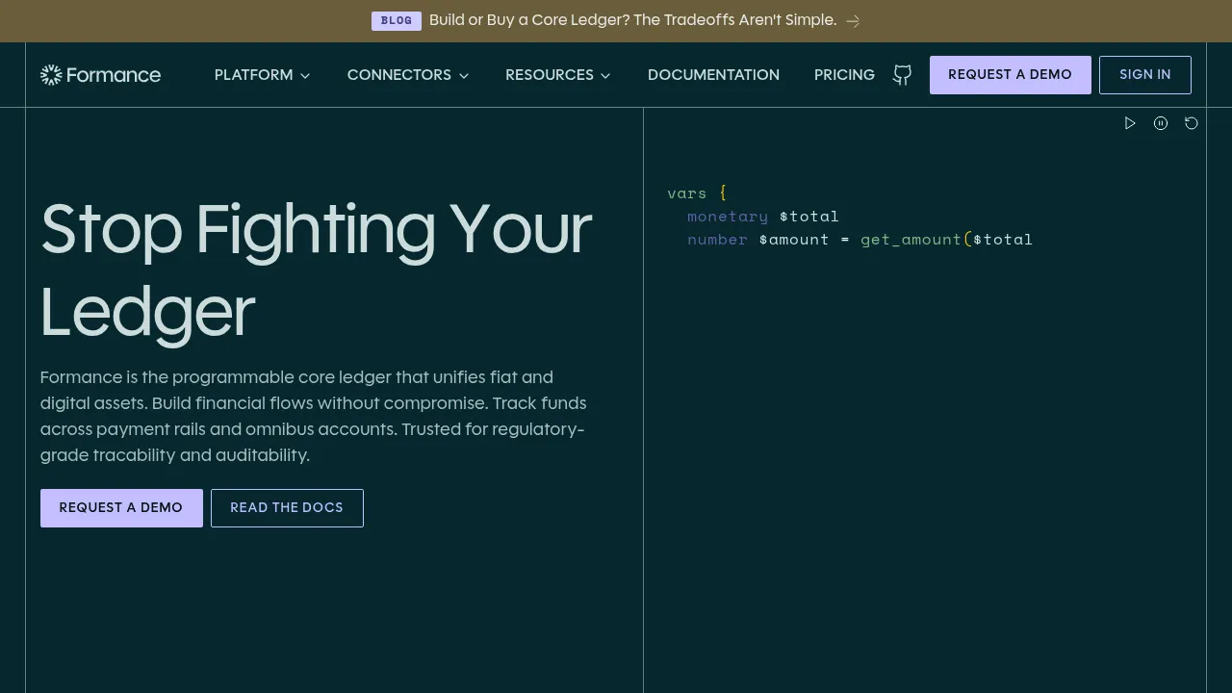Click Request a Demo in the navbar
This screenshot has width=1232, height=693.
tap(1010, 75)
